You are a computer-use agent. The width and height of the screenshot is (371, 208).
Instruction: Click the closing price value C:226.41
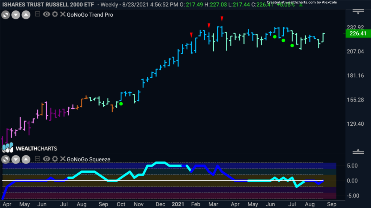coord(262,4)
